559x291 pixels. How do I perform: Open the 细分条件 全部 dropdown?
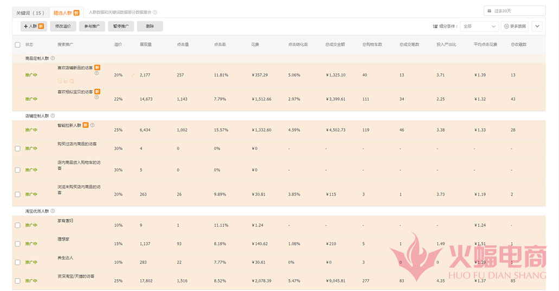[x=479, y=26]
